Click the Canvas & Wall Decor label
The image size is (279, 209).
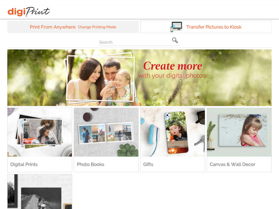[232, 164]
